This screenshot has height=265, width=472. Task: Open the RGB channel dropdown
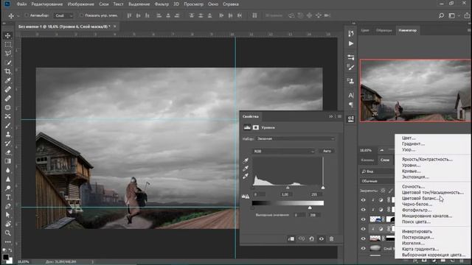pos(283,151)
